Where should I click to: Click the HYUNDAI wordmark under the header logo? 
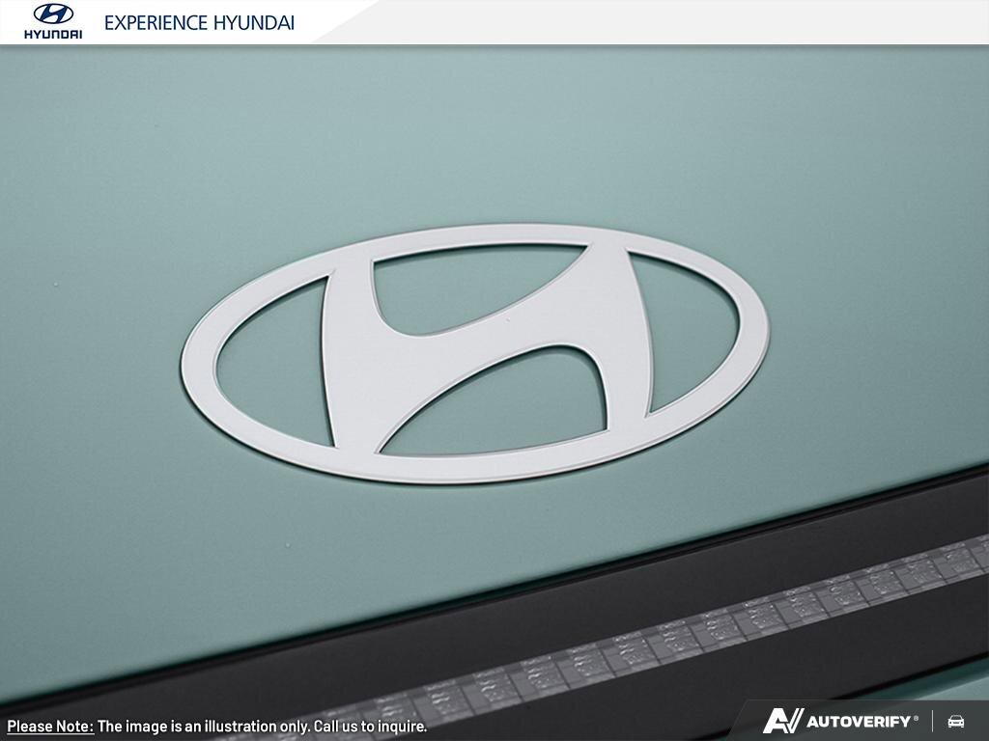coord(53,34)
